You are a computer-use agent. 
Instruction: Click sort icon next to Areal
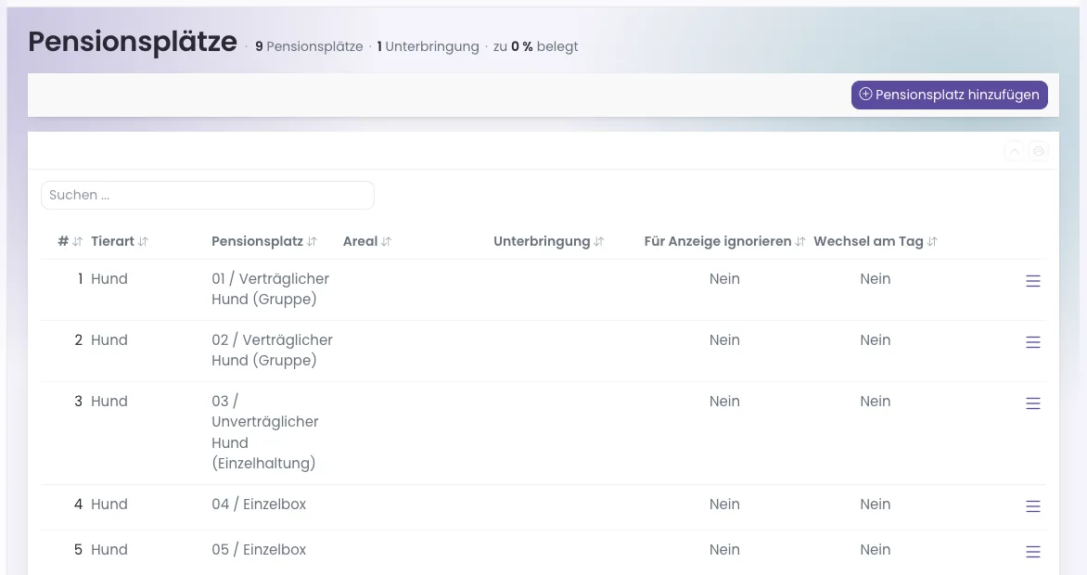(x=386, y=241)
